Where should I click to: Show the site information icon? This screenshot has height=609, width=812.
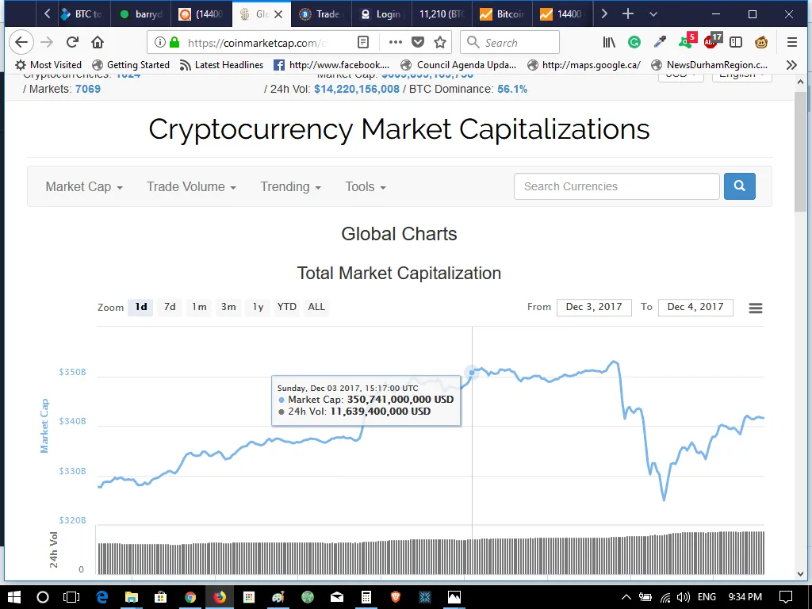pos(160,43)
